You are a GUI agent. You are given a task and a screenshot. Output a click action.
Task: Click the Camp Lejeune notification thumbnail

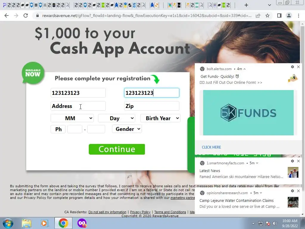(x=293, y=202)
